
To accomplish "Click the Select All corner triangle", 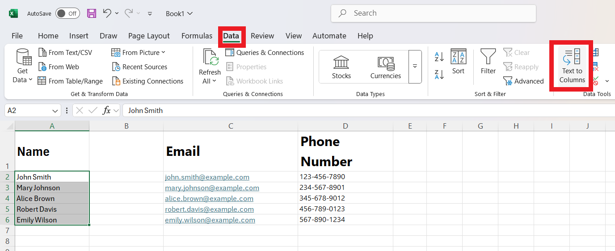I will (10, 126).
